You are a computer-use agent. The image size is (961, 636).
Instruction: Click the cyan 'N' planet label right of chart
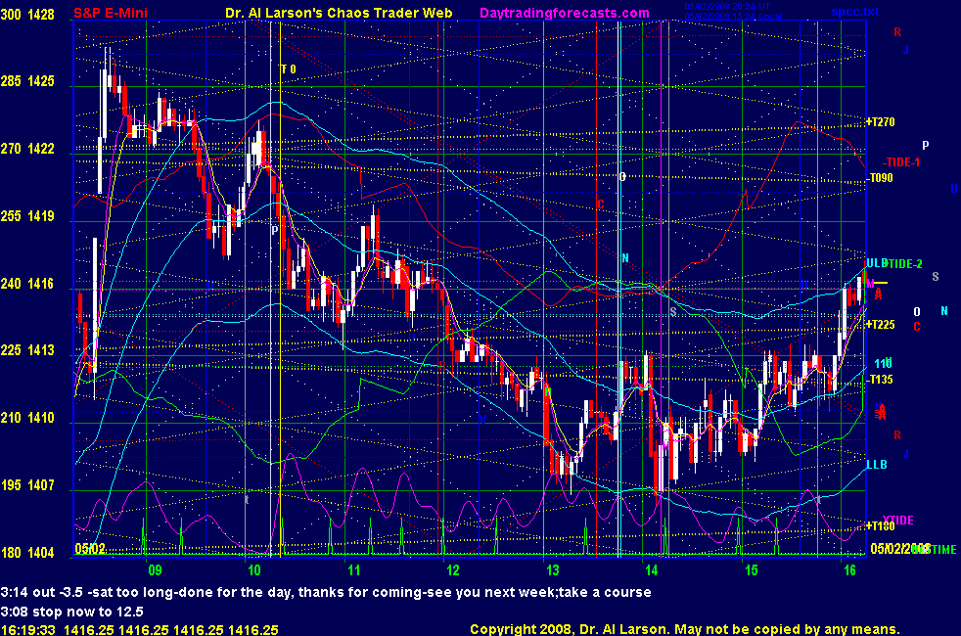pos(944,311)
